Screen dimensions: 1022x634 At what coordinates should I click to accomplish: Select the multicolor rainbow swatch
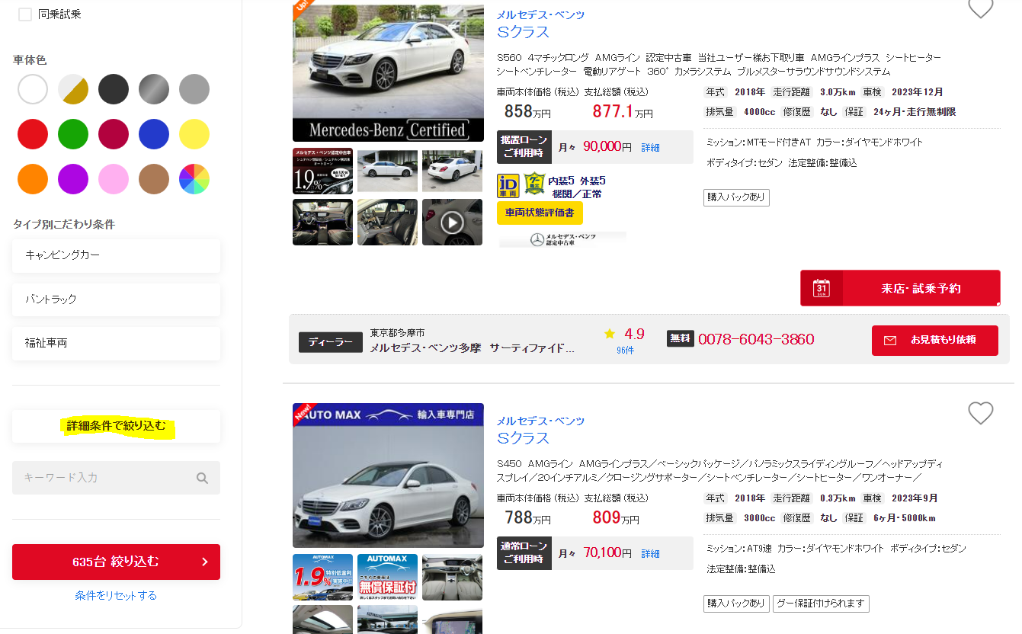(194, 179)
